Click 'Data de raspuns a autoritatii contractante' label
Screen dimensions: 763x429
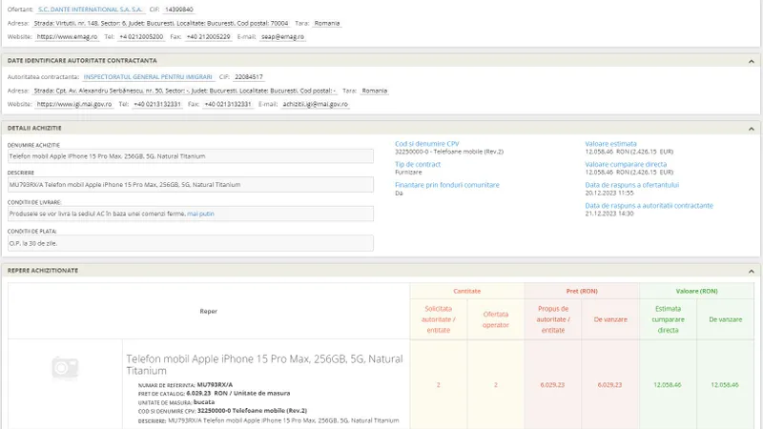pos(649,205)
